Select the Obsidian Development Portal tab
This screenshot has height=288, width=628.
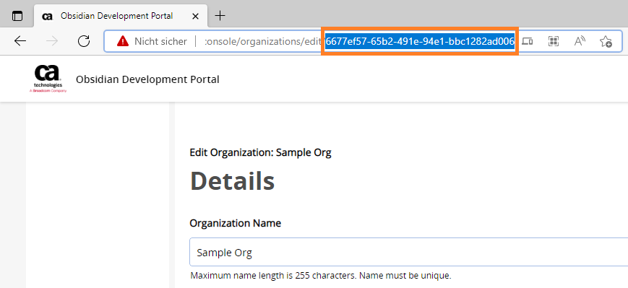pyautogui.click(x=121, y=16)
